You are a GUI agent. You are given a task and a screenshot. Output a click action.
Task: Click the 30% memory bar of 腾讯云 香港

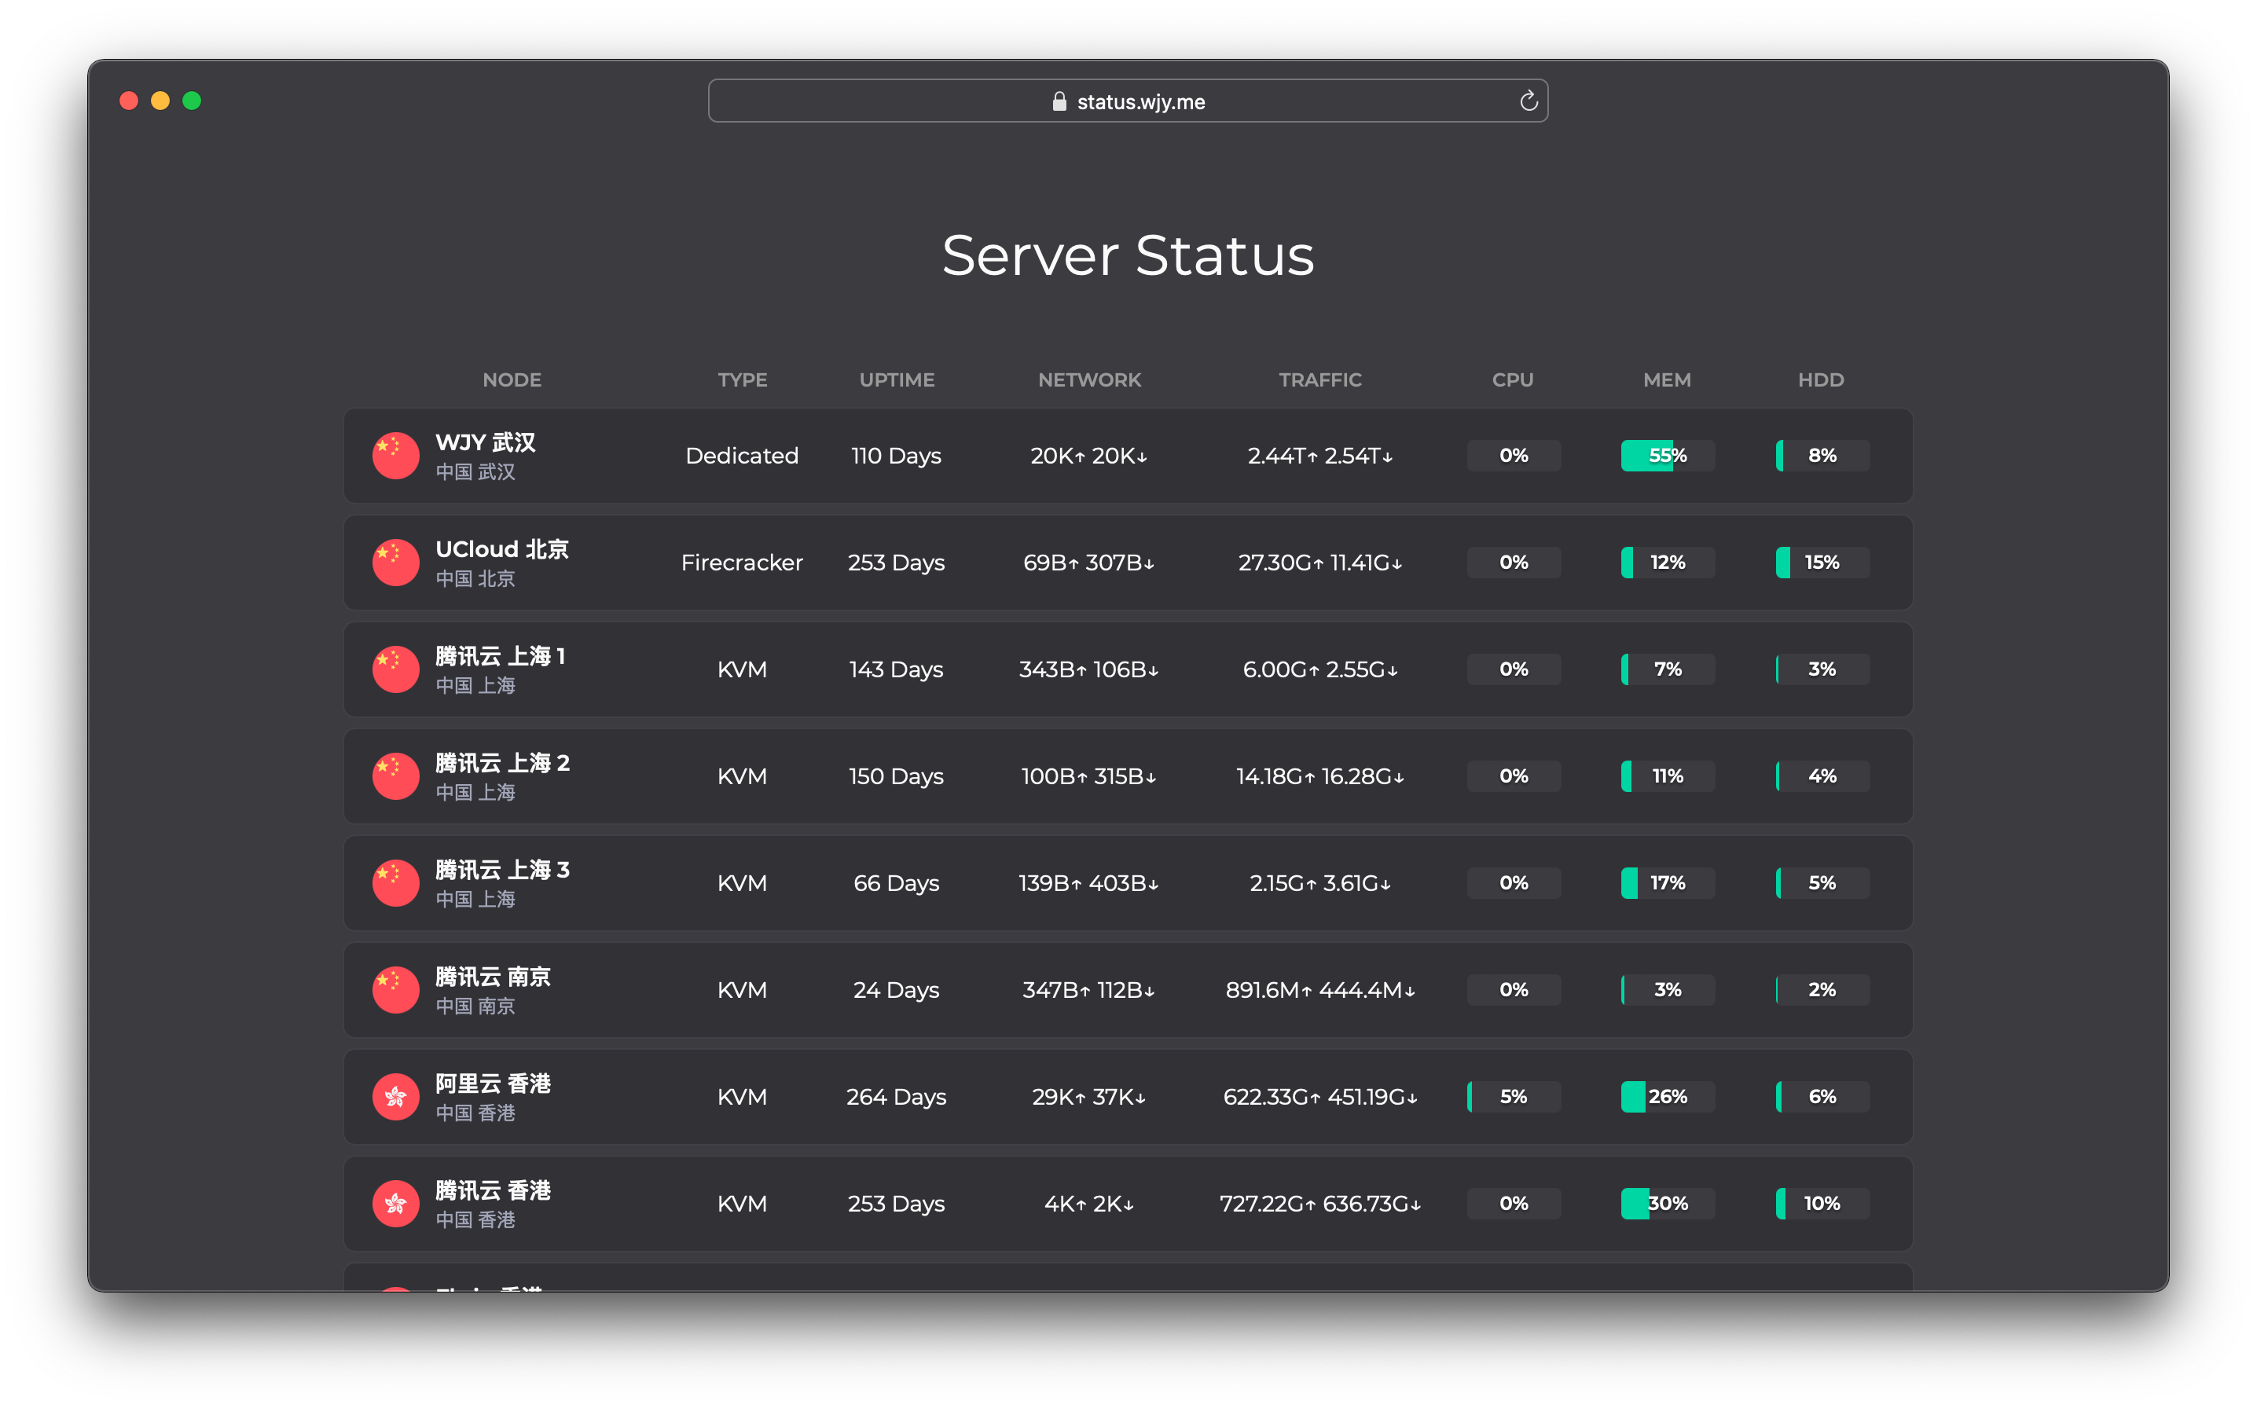point(1667,1204)
